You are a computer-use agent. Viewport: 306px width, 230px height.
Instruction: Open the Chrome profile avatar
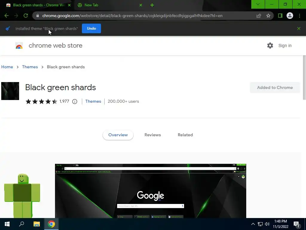290,16
